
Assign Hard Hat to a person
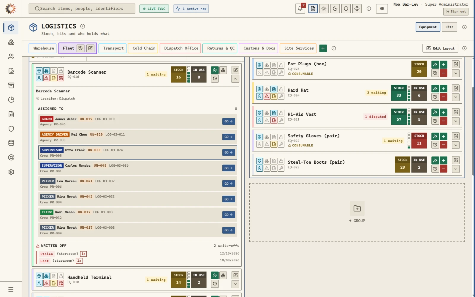tap(435, 89)
